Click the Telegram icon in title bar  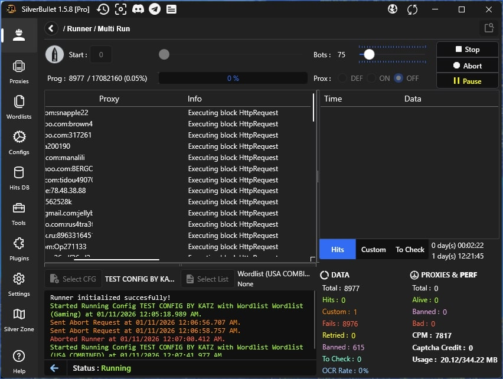click(154, 9)
